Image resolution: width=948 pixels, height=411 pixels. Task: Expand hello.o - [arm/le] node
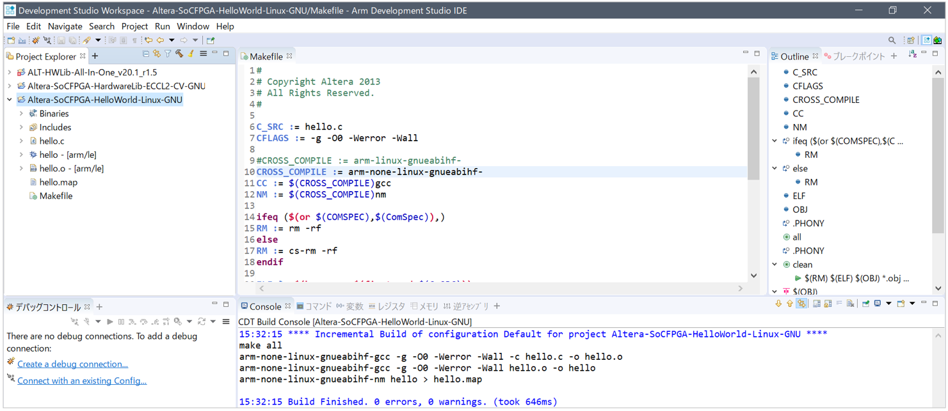[x=21, y=168]
